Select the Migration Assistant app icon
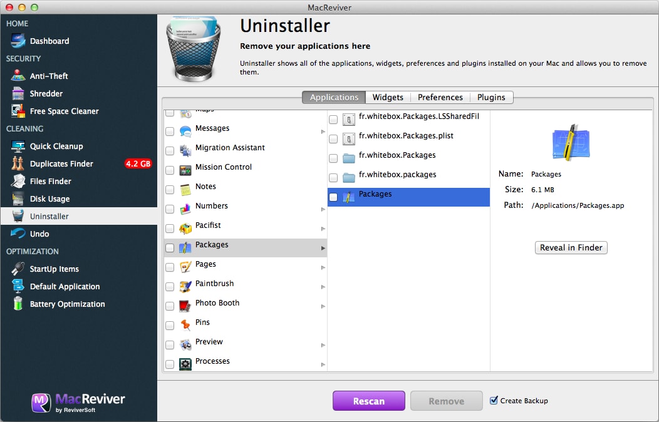 click(185, 151)
